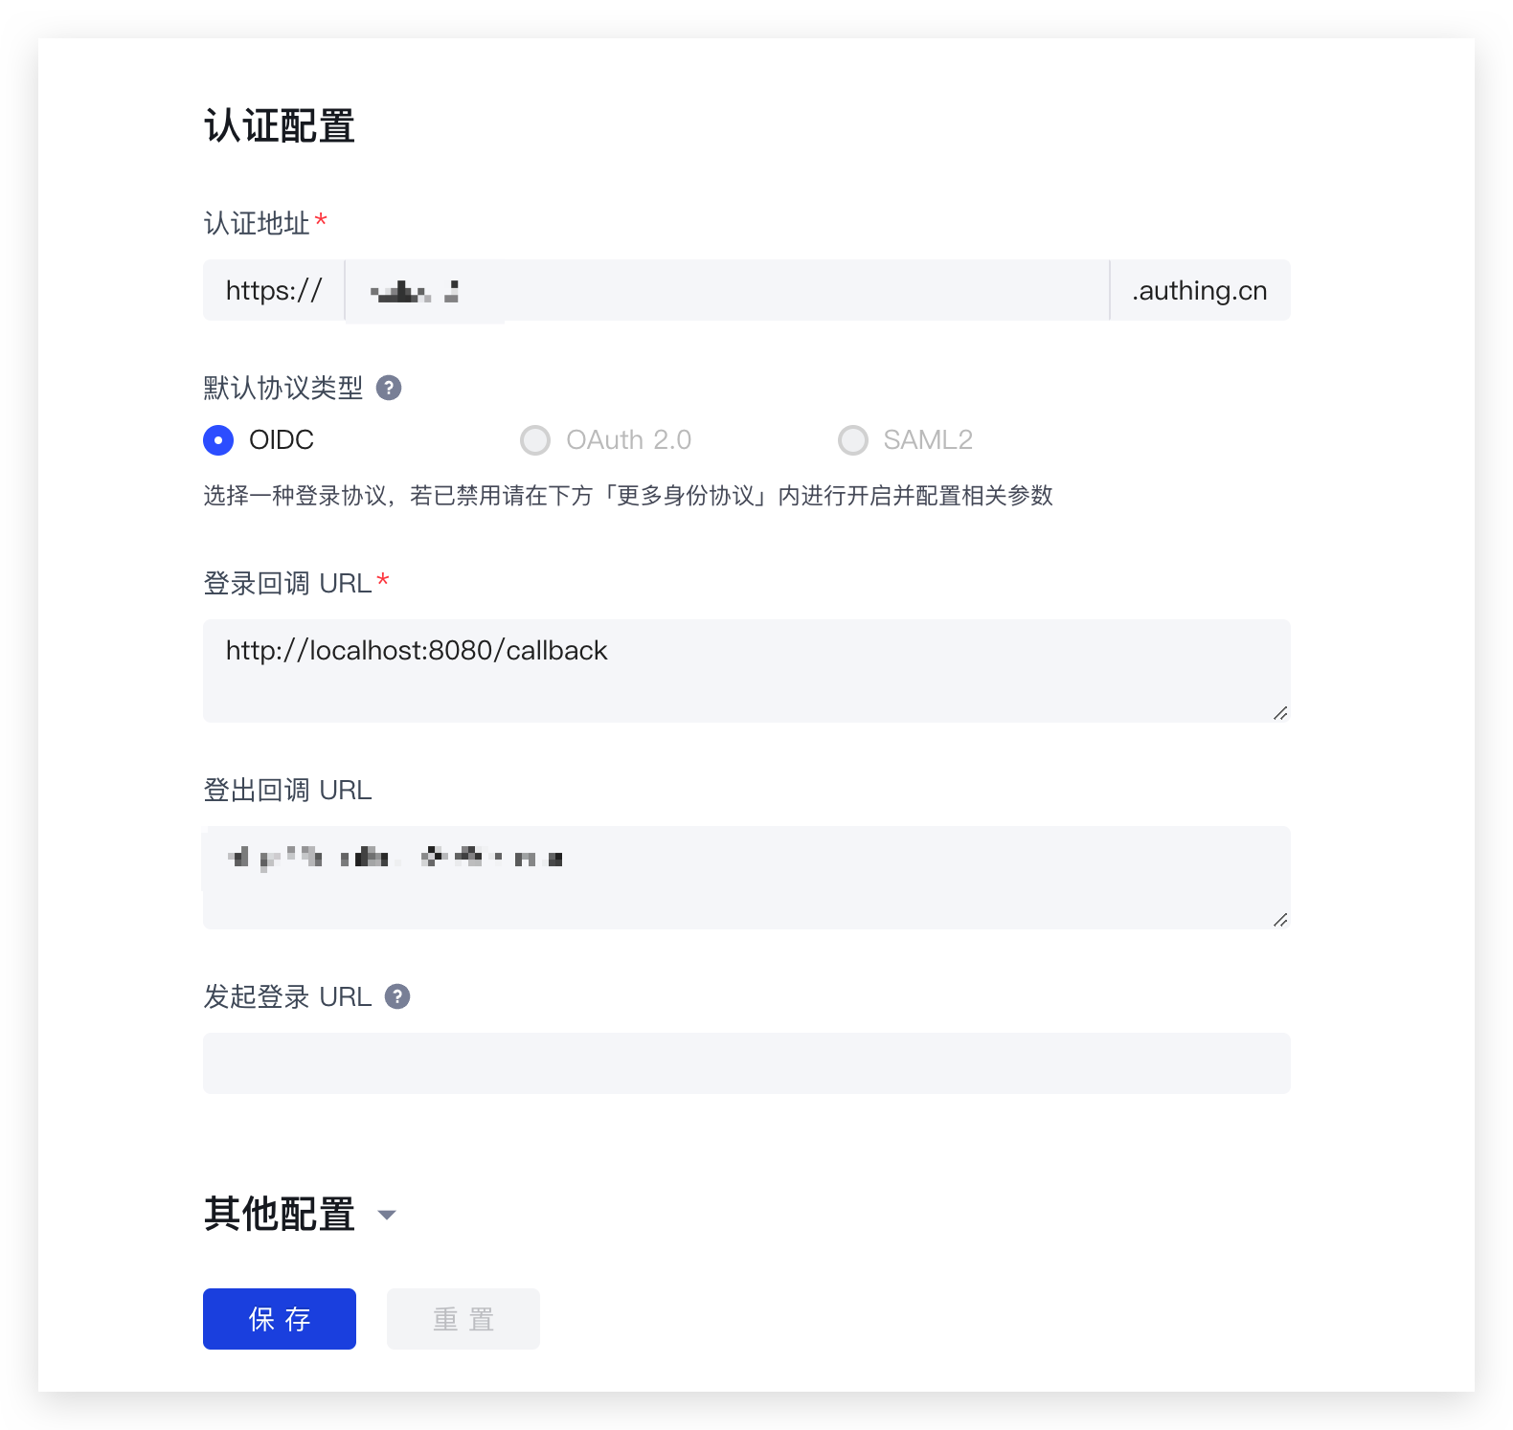
Task: Click resize handle of 登录回调 URL textarea
Action: pyautogui.click(x=1279, y=713)
